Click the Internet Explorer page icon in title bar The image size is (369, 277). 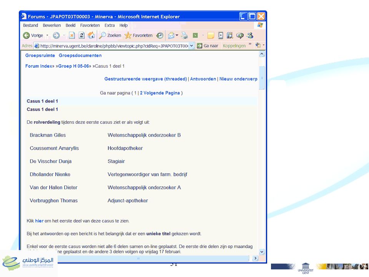[23, 16]
